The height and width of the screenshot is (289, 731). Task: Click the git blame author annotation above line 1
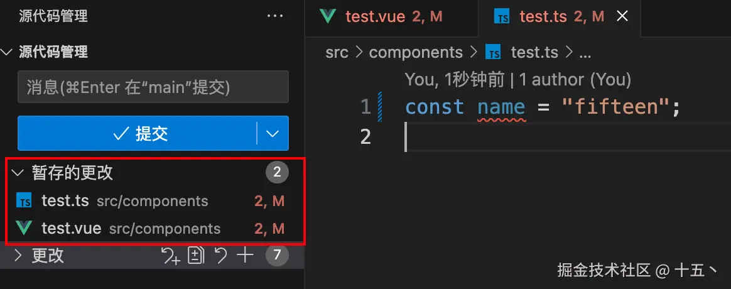(517, 79)
